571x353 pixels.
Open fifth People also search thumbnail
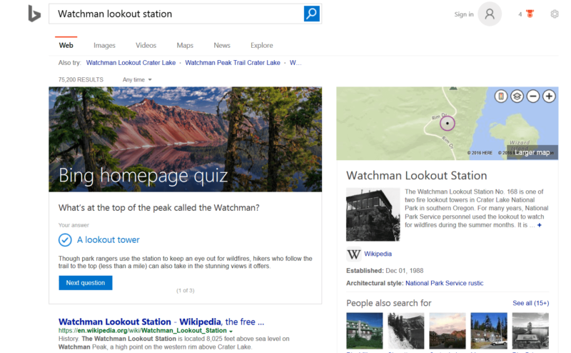[530, 331]
